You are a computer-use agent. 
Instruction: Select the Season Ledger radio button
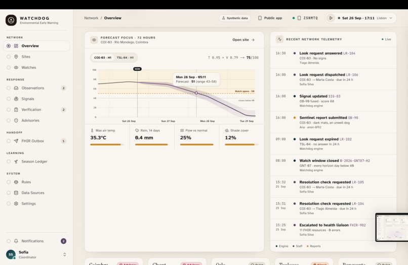9,161
